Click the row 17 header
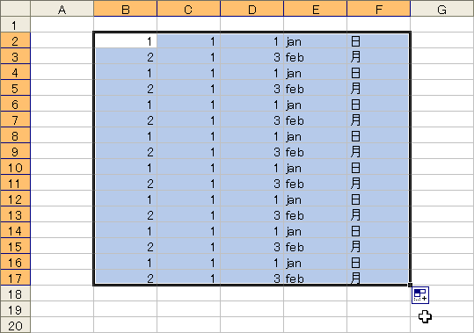This screenshot has height=333, width=474. point(15,278)
